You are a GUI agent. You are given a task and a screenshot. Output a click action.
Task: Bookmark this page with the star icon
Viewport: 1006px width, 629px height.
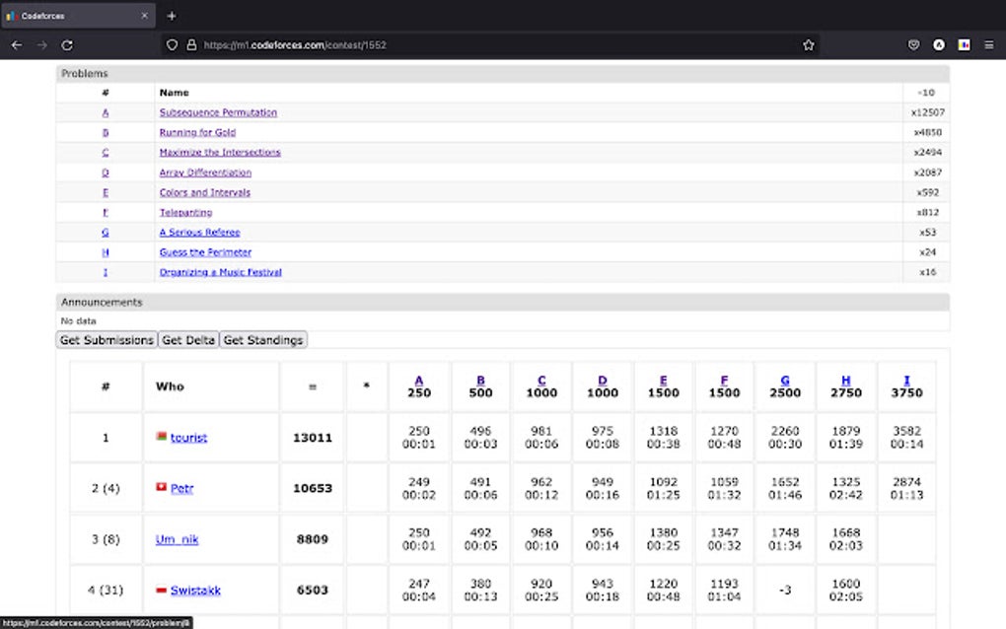[x=809, y=44]
